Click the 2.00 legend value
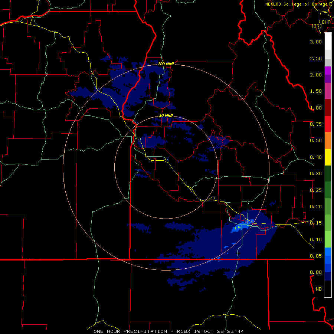334x334 pixels. 316,75
